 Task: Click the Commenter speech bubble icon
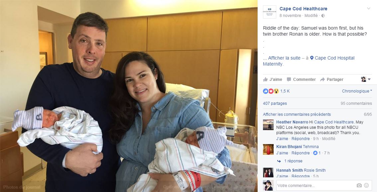pos(289,80)
